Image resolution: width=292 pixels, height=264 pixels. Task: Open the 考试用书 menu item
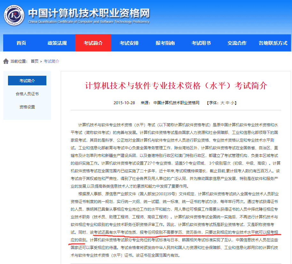point(201,43)
